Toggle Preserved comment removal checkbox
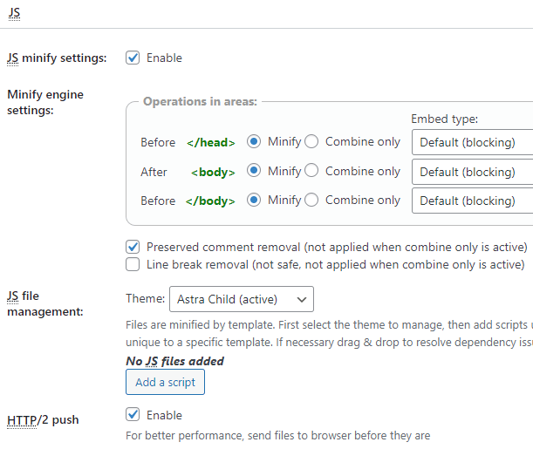The width and height of the screenshot is (533, 449). point(133,247)
